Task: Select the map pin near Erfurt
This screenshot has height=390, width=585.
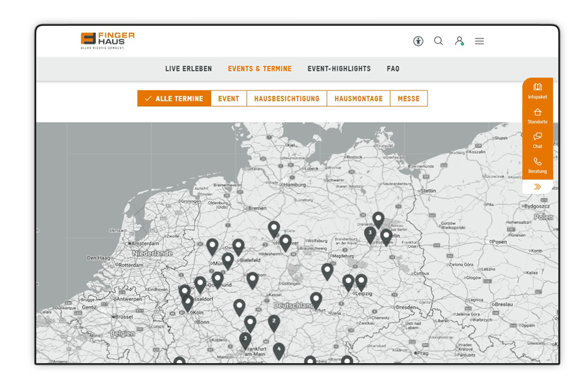Action: tap(316, 300)
